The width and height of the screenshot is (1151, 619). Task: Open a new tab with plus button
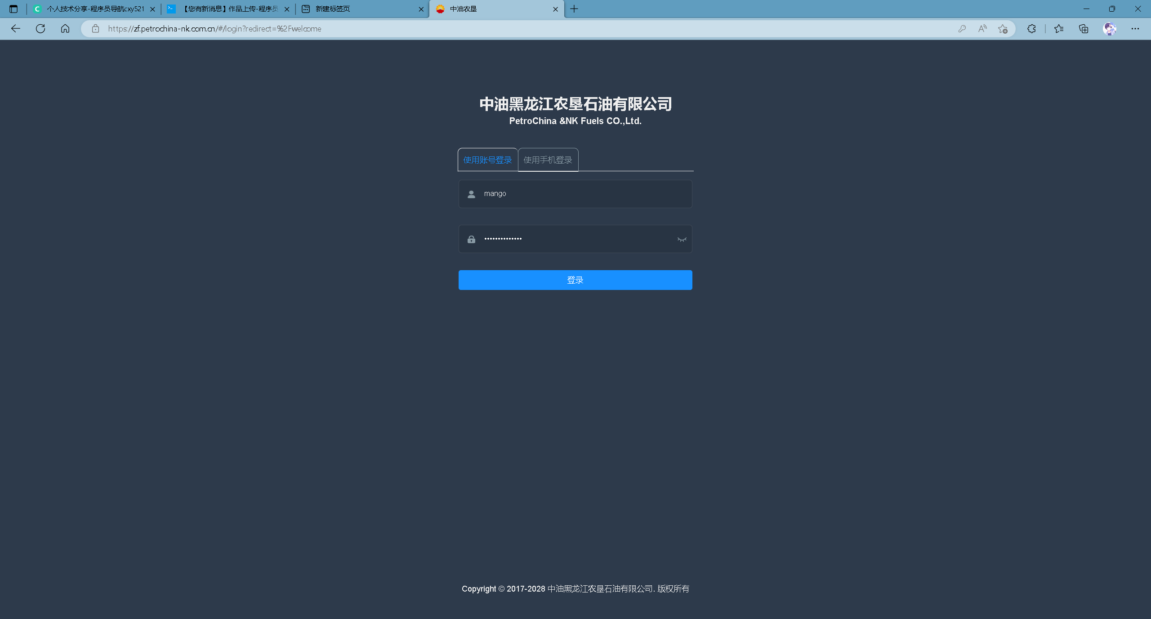pos(574,9)
